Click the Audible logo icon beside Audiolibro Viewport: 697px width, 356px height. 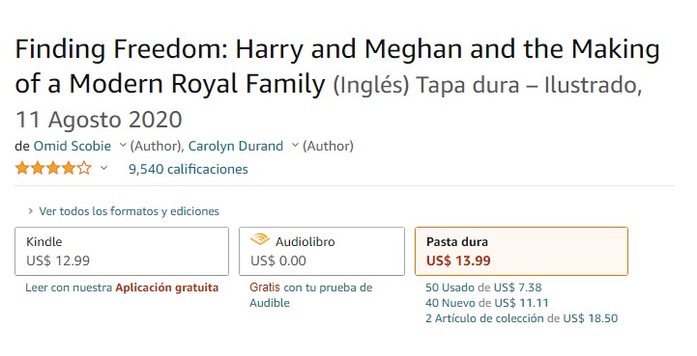point(260,240)
